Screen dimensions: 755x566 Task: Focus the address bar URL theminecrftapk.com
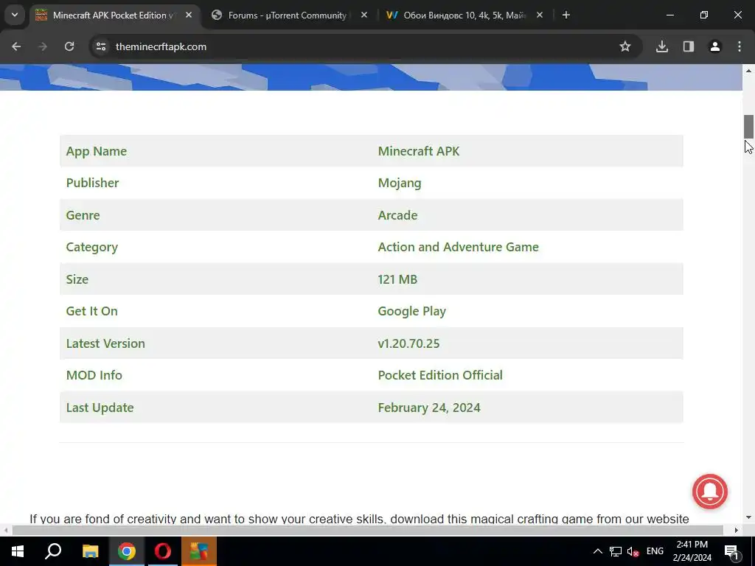(161, 46)
